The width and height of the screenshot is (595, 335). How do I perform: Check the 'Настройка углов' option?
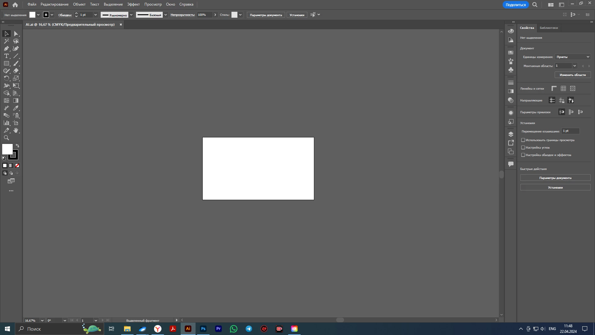523,148
